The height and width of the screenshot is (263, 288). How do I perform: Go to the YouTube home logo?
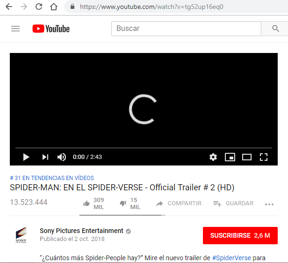(x=51, y=29)
